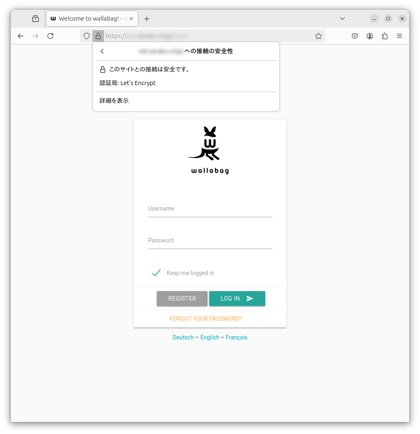Image resolution: width=420 pixels, height=434 pixels.
Task: Click the padlock site security icon
Action: click(98, 36)
